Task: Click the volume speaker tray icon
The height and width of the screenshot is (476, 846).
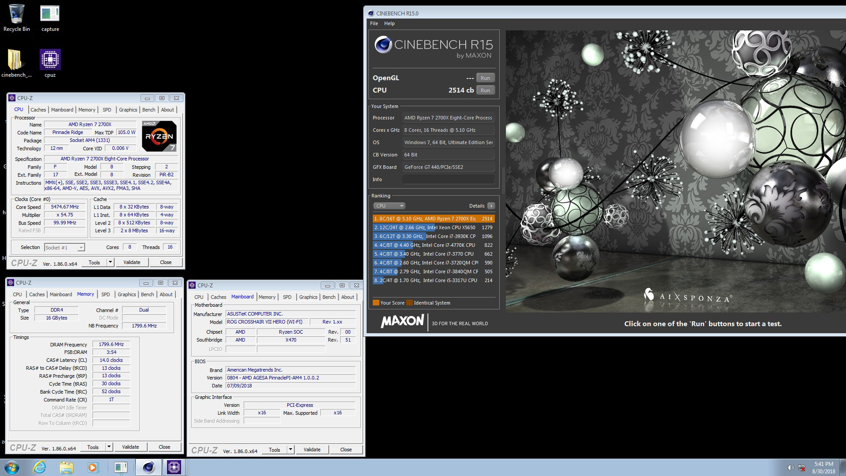Action: (790, 468)
